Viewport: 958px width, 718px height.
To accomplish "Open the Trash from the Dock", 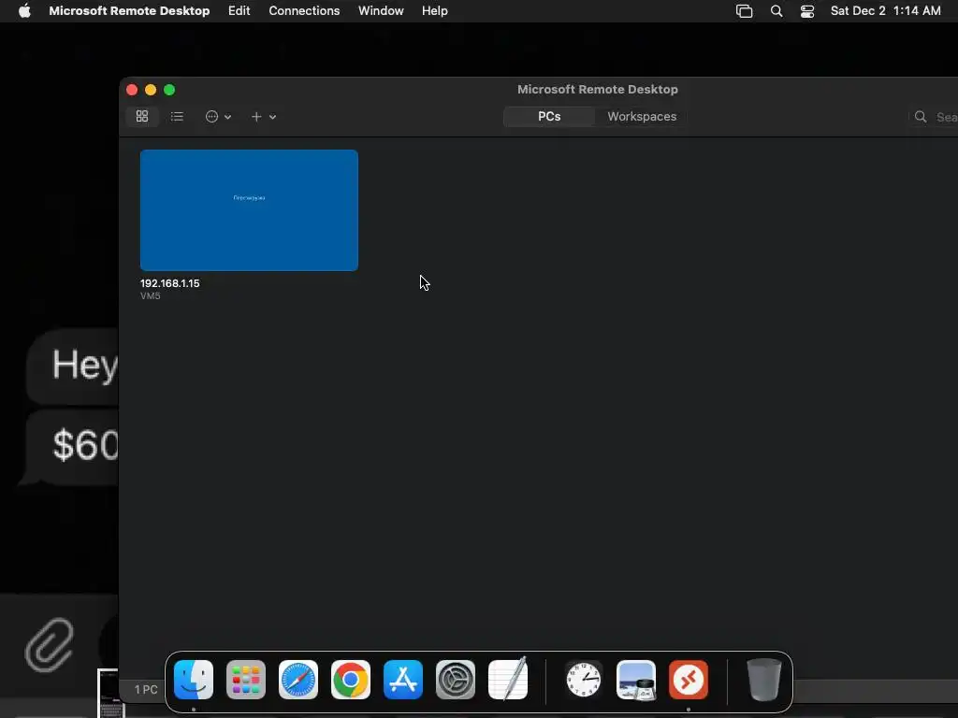I will point(763,680).
